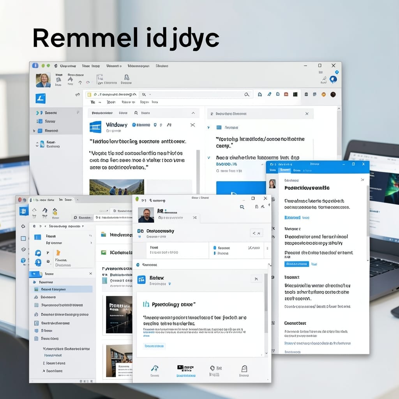The width and height of the screenshot is (399, 399).
Task: Click the blue globe icon in file browser left strip
Action: pos(23,260)
